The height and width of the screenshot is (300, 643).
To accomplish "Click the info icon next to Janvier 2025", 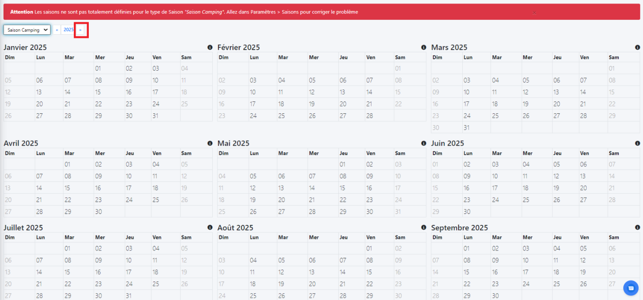I will click(210, 47).
